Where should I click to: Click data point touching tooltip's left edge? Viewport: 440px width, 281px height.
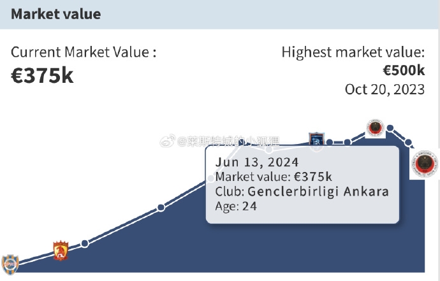[211, 178]
